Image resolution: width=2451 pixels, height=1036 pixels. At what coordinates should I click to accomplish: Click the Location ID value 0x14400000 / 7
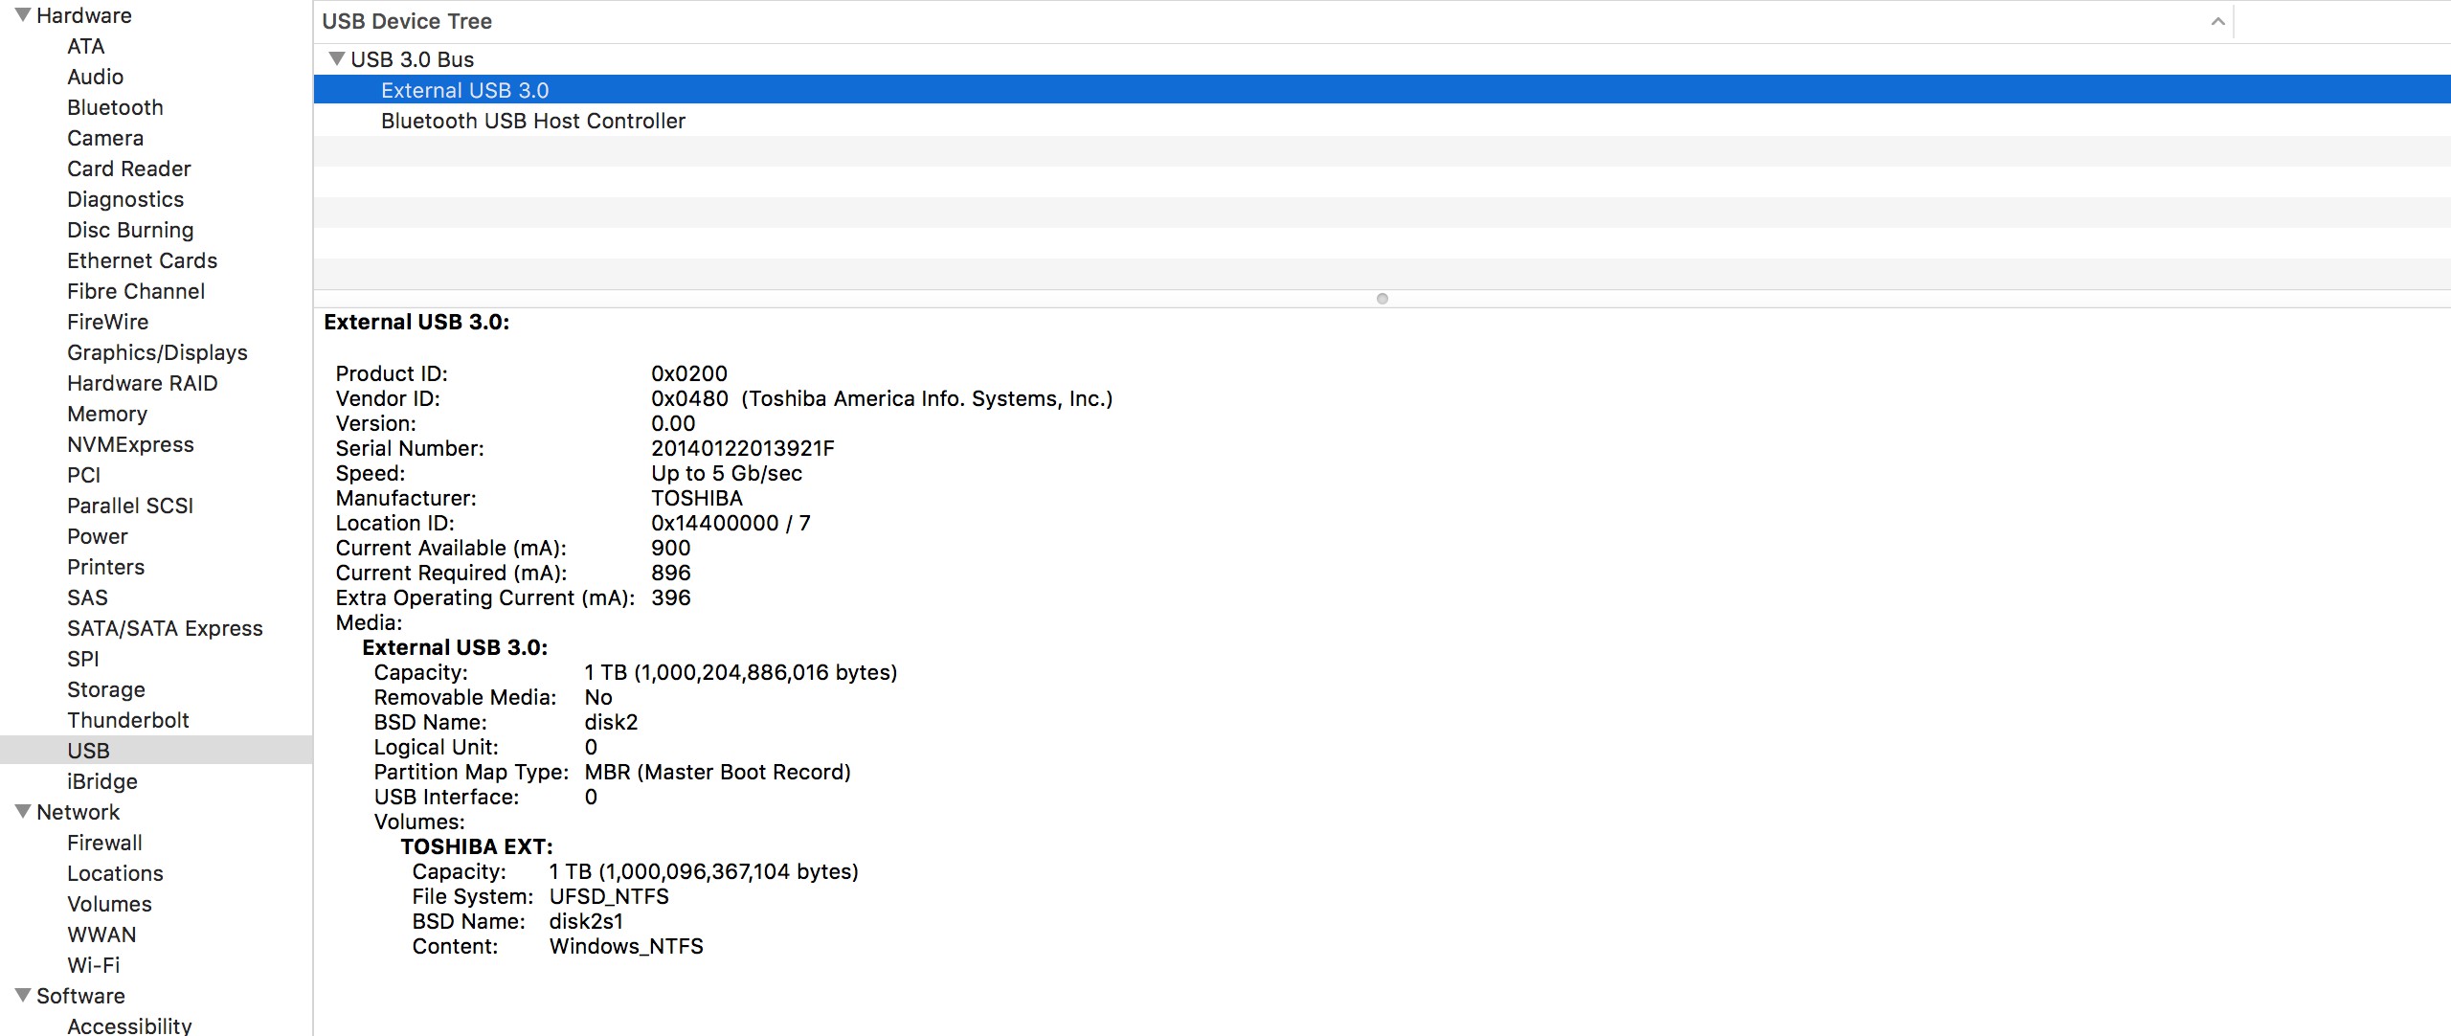(731, 523)
